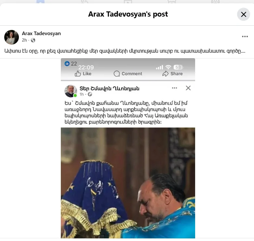This screenshot has width=254, height=241.
Task: Click the wifi status icon in the screenshot
Action: coord(168,67)
